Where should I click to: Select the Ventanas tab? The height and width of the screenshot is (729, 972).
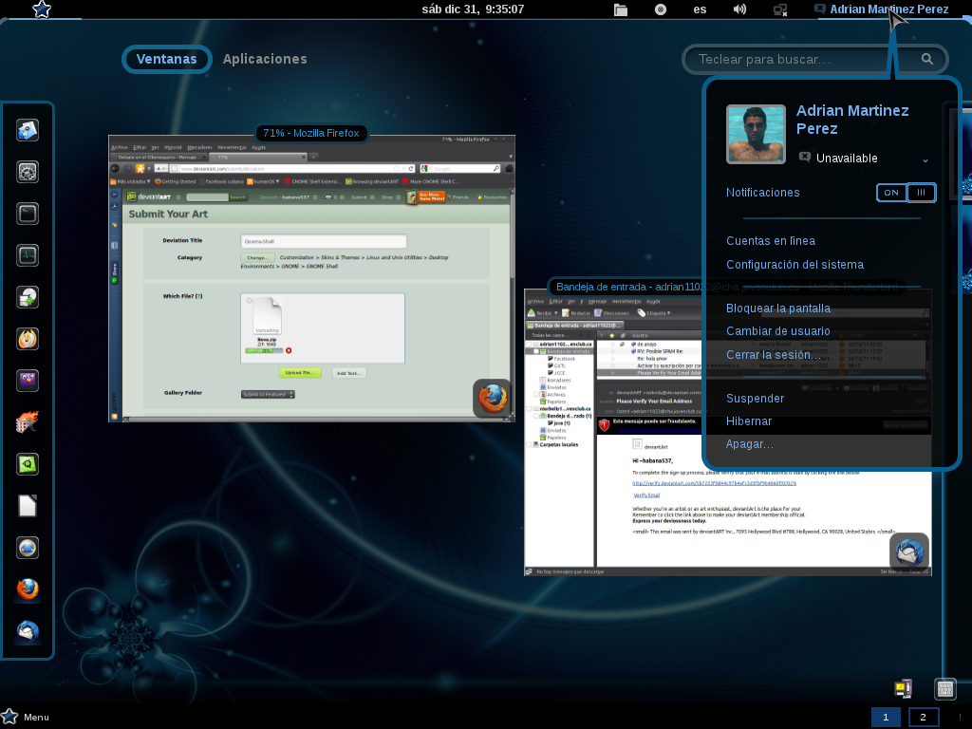167,59
